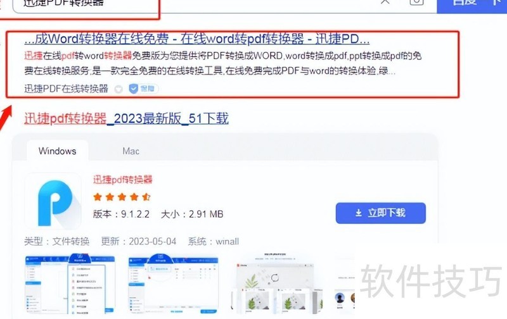The width and height of the screenshot is (507, 319).
Task: Click the 迅捷PDF在线转换器 source name
Action: coord(66,89)
